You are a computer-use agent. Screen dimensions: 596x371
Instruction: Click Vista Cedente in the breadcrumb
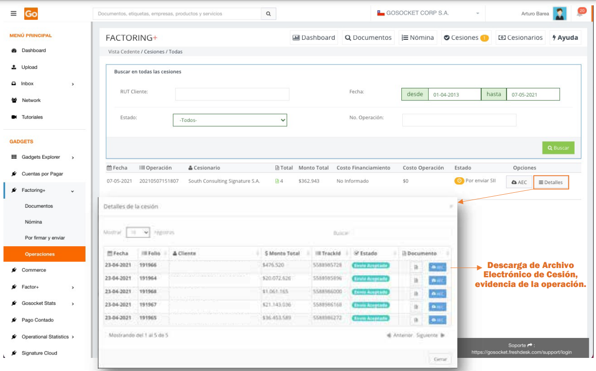tap(124, 51)
